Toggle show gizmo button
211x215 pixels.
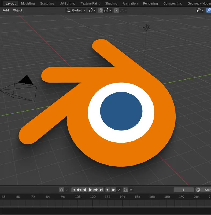(208, 10)
